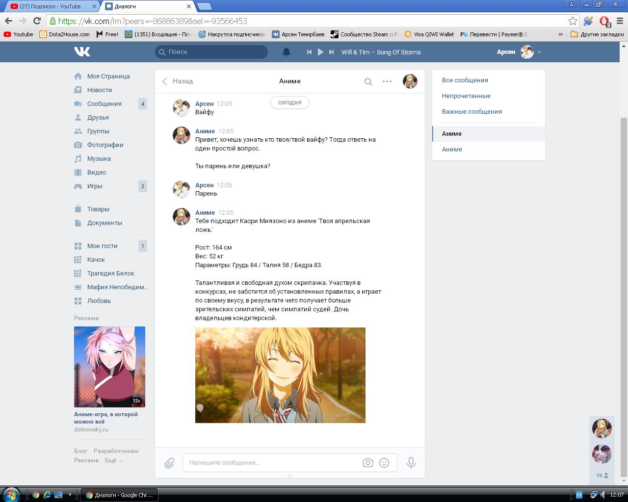Bookmark this page with star icon
The width and height of the screenshot is (628, 502).
(573, 21)
